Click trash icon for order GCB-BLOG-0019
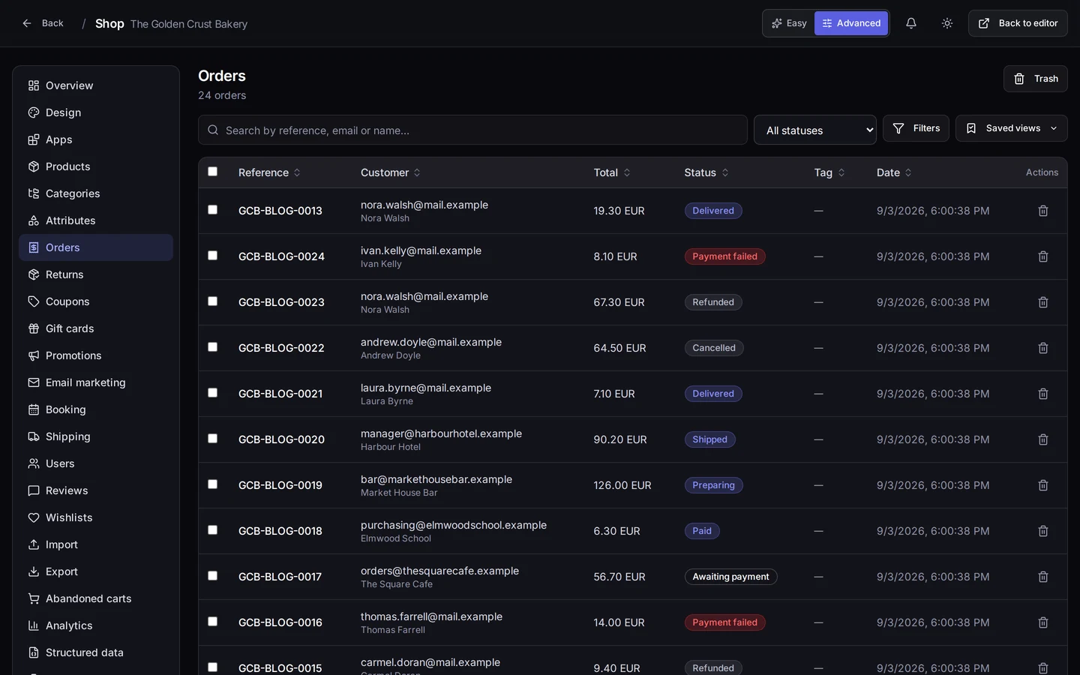 pos(1043,485)
